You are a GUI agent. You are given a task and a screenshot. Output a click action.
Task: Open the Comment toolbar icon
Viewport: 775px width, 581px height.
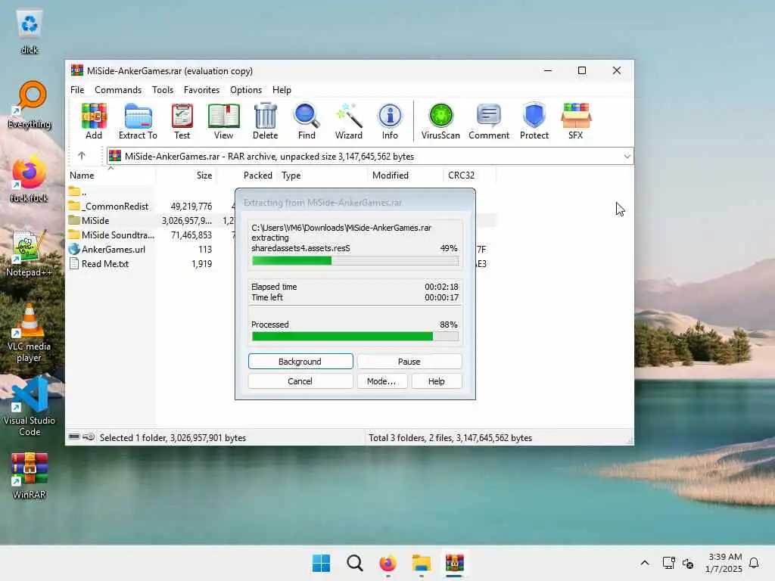click(489, 121)
